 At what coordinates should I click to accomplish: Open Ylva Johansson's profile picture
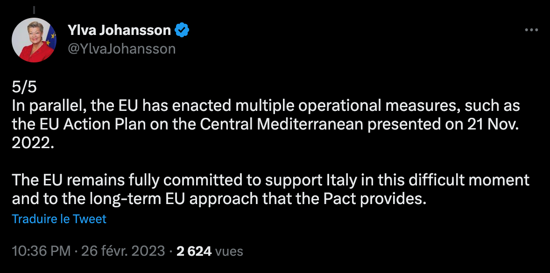pos(34,40)
